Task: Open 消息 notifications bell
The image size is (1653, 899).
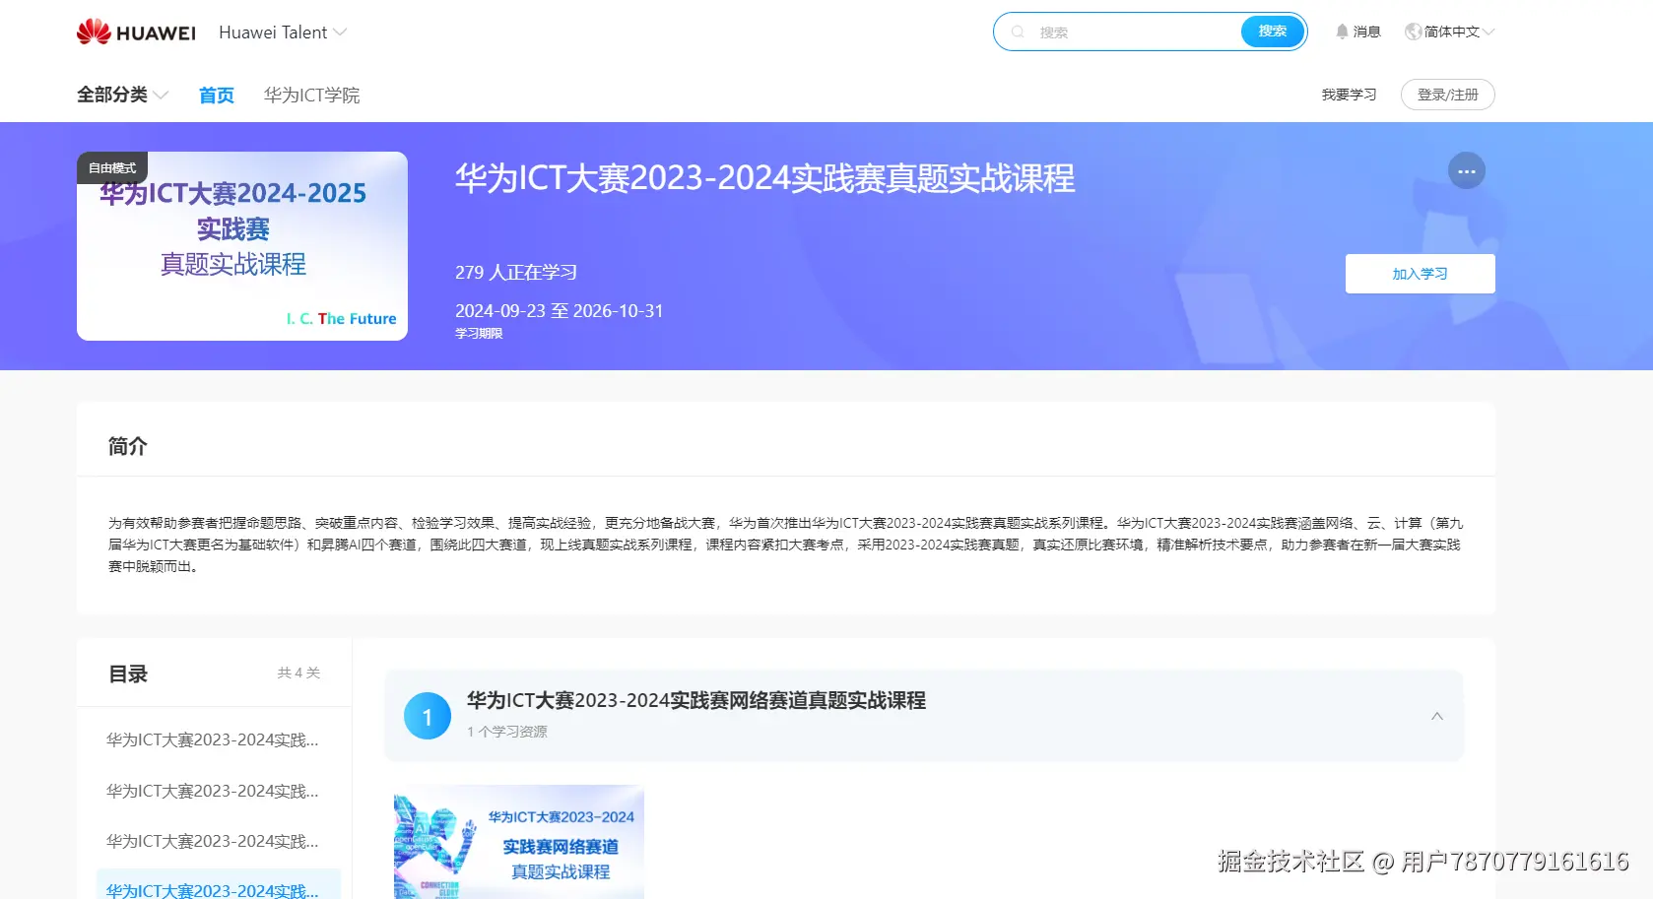Action: coord(1357,32)
